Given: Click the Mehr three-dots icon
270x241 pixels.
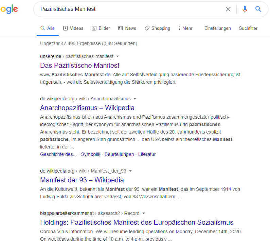Looking at the screenshot, I should tap(180, 28).
